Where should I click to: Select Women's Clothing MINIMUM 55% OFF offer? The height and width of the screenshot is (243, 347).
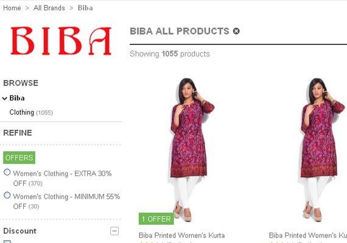pyautogui.click(x=7, y=195)
